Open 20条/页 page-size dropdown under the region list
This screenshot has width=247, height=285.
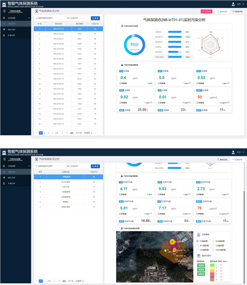tap(80, 281)
